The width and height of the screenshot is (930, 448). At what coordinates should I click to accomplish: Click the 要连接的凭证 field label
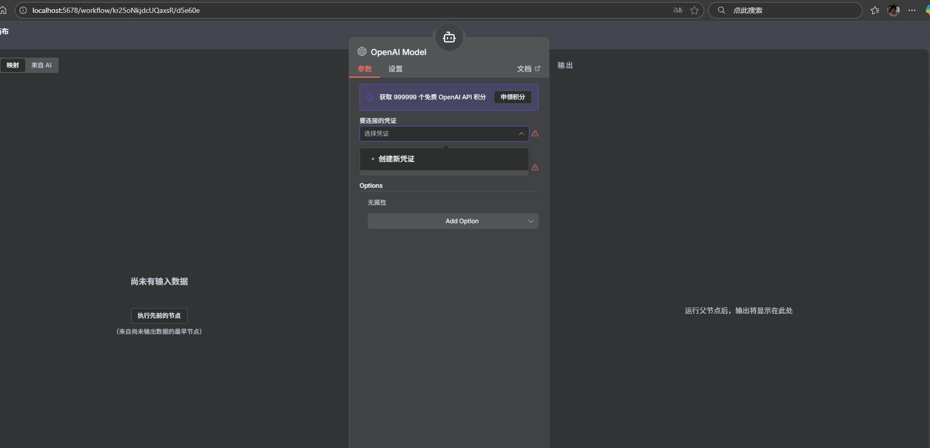pyautogui.click(x=378, y=121)
